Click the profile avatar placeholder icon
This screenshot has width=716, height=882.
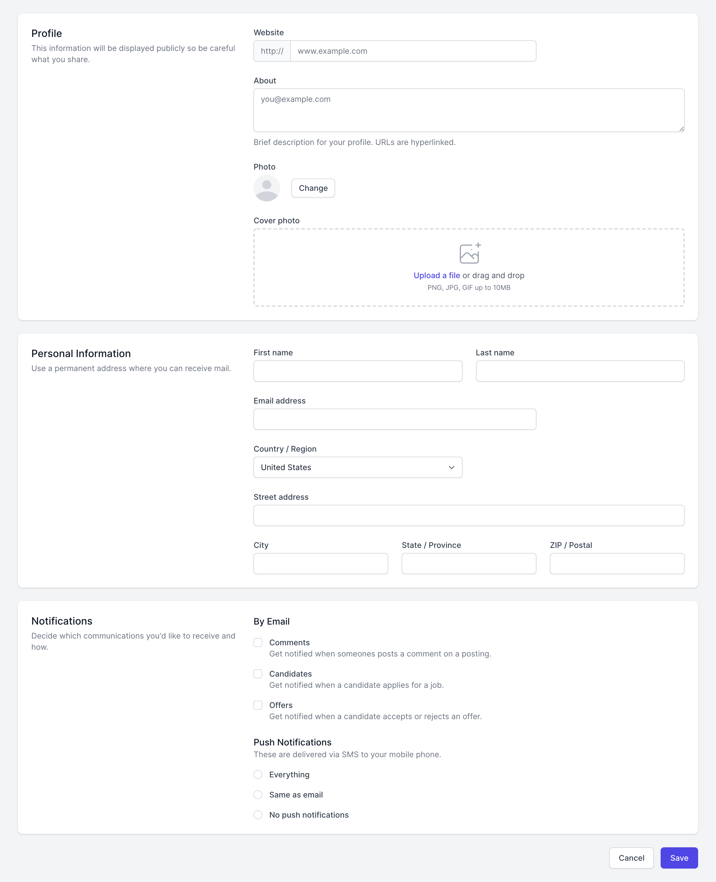267,188
